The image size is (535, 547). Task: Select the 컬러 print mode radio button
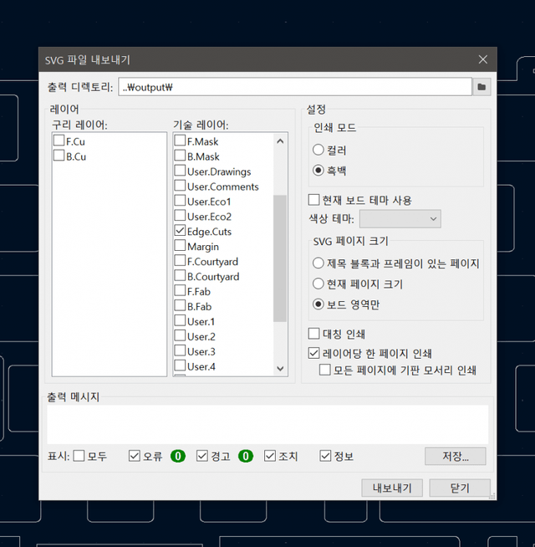(x=318, y=151)
